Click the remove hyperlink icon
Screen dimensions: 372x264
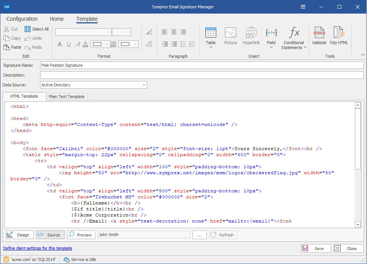point(149,44)
